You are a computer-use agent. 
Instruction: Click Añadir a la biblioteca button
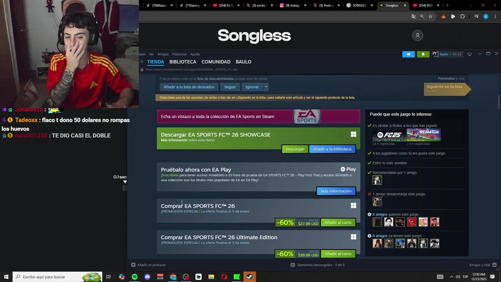click(x=332, y=149)
